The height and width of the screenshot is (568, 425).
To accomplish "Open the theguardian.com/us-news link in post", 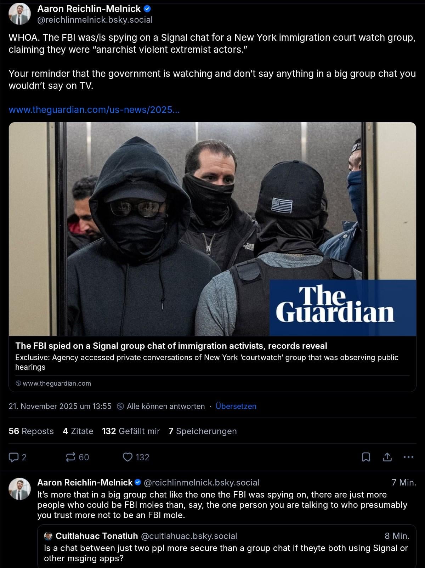I will pyautogui.click(x=94, y=110).
